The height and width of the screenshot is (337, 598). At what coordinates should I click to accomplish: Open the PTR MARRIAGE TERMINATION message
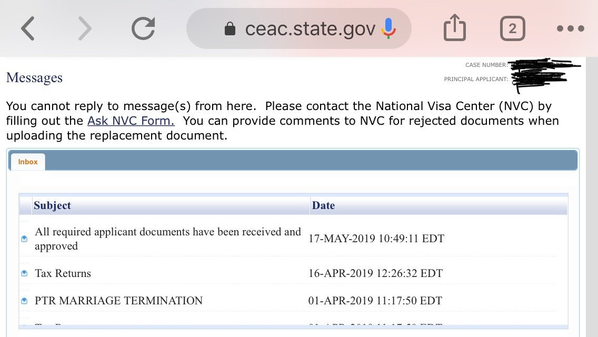118,301
